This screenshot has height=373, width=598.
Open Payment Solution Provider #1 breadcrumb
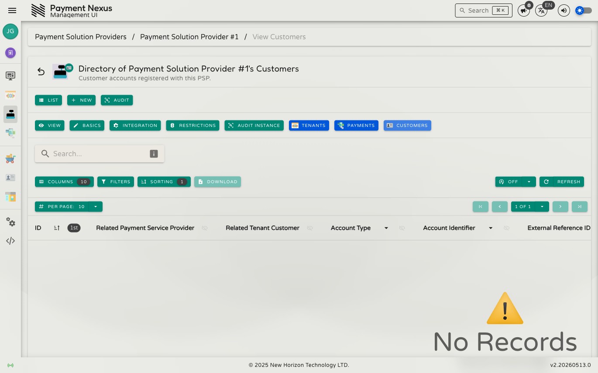pos(189,37)
